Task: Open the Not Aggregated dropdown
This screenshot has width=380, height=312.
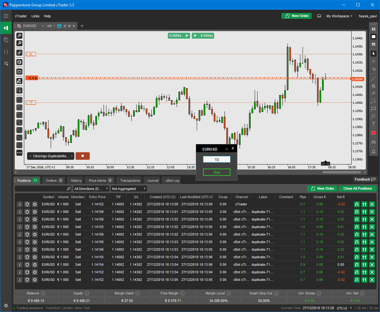Action: click(x=129, y=189)
